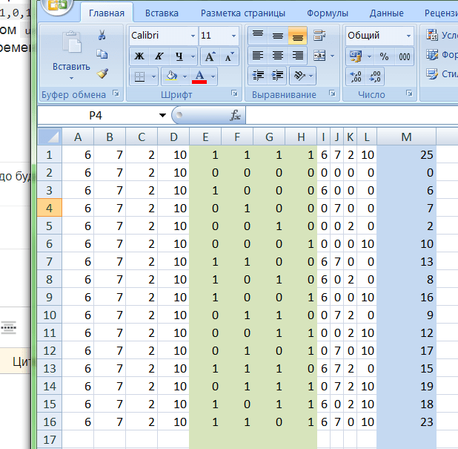Center text horizontally in cell

point(277,56)
